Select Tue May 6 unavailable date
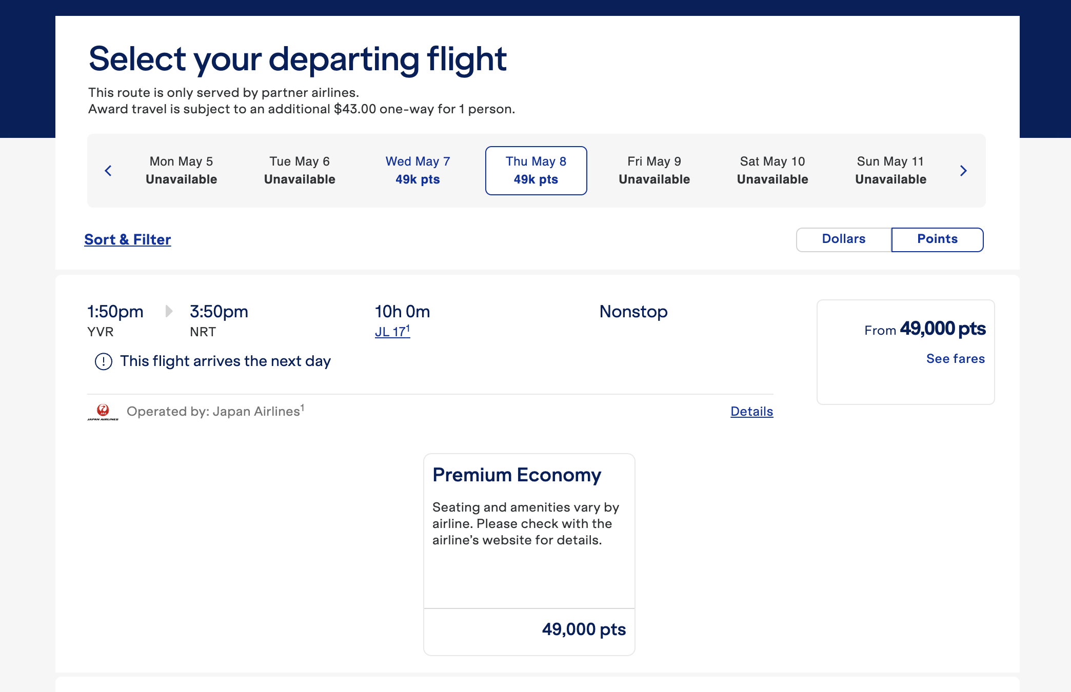1071x692 pixels. click(300, 171)
